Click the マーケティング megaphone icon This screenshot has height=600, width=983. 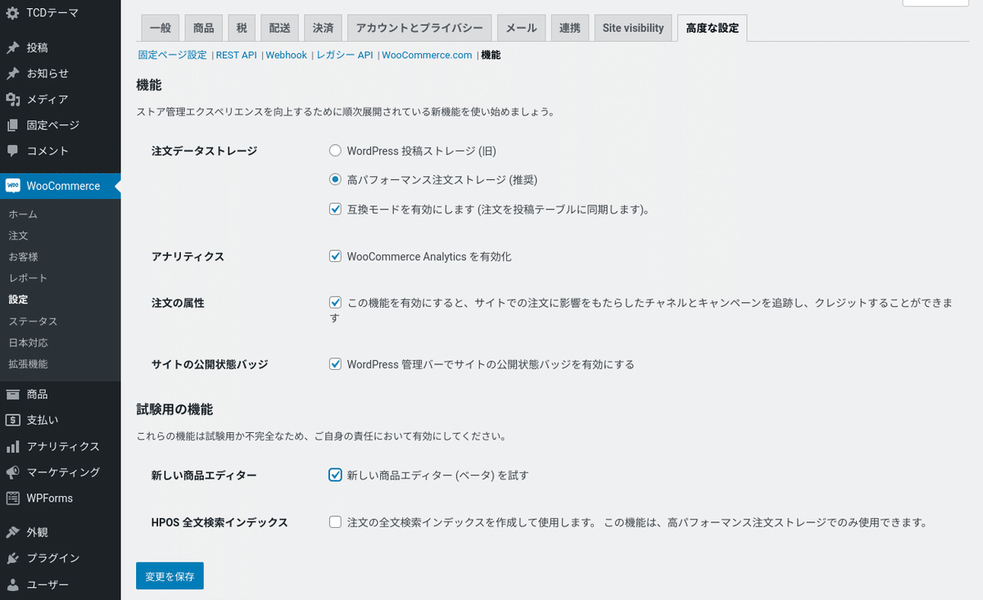coord(12,472)
